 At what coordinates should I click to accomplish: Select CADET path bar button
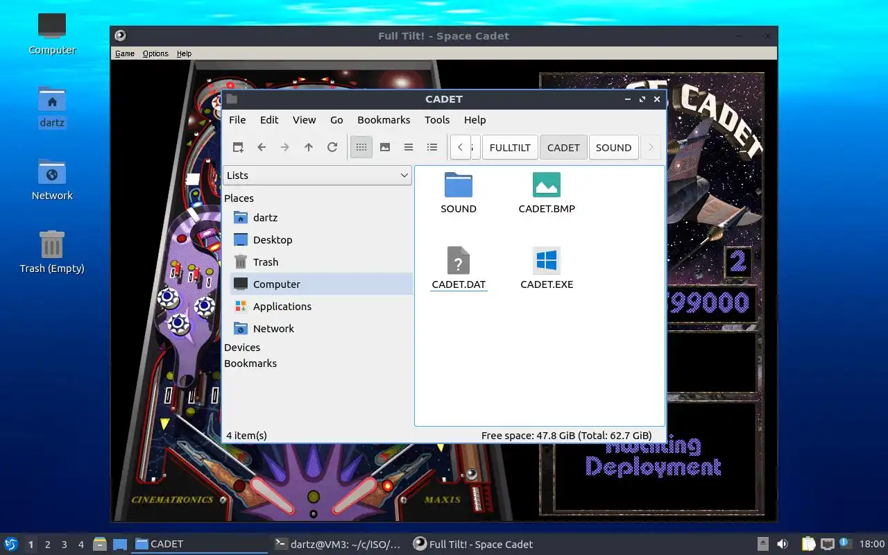[x=563, y=147]
